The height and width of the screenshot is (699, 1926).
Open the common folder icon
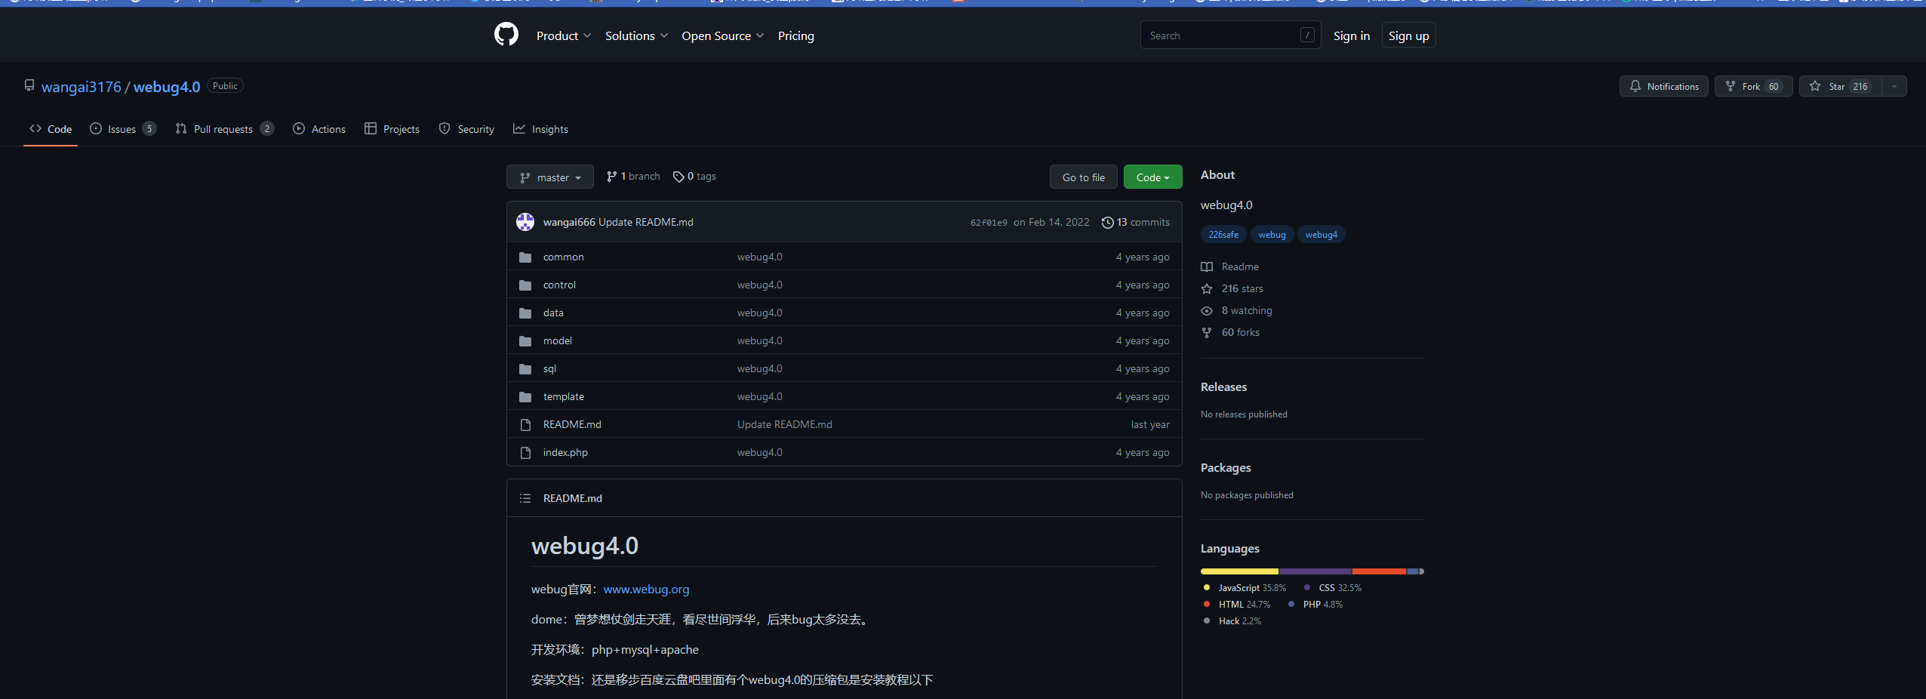(525, 257)
